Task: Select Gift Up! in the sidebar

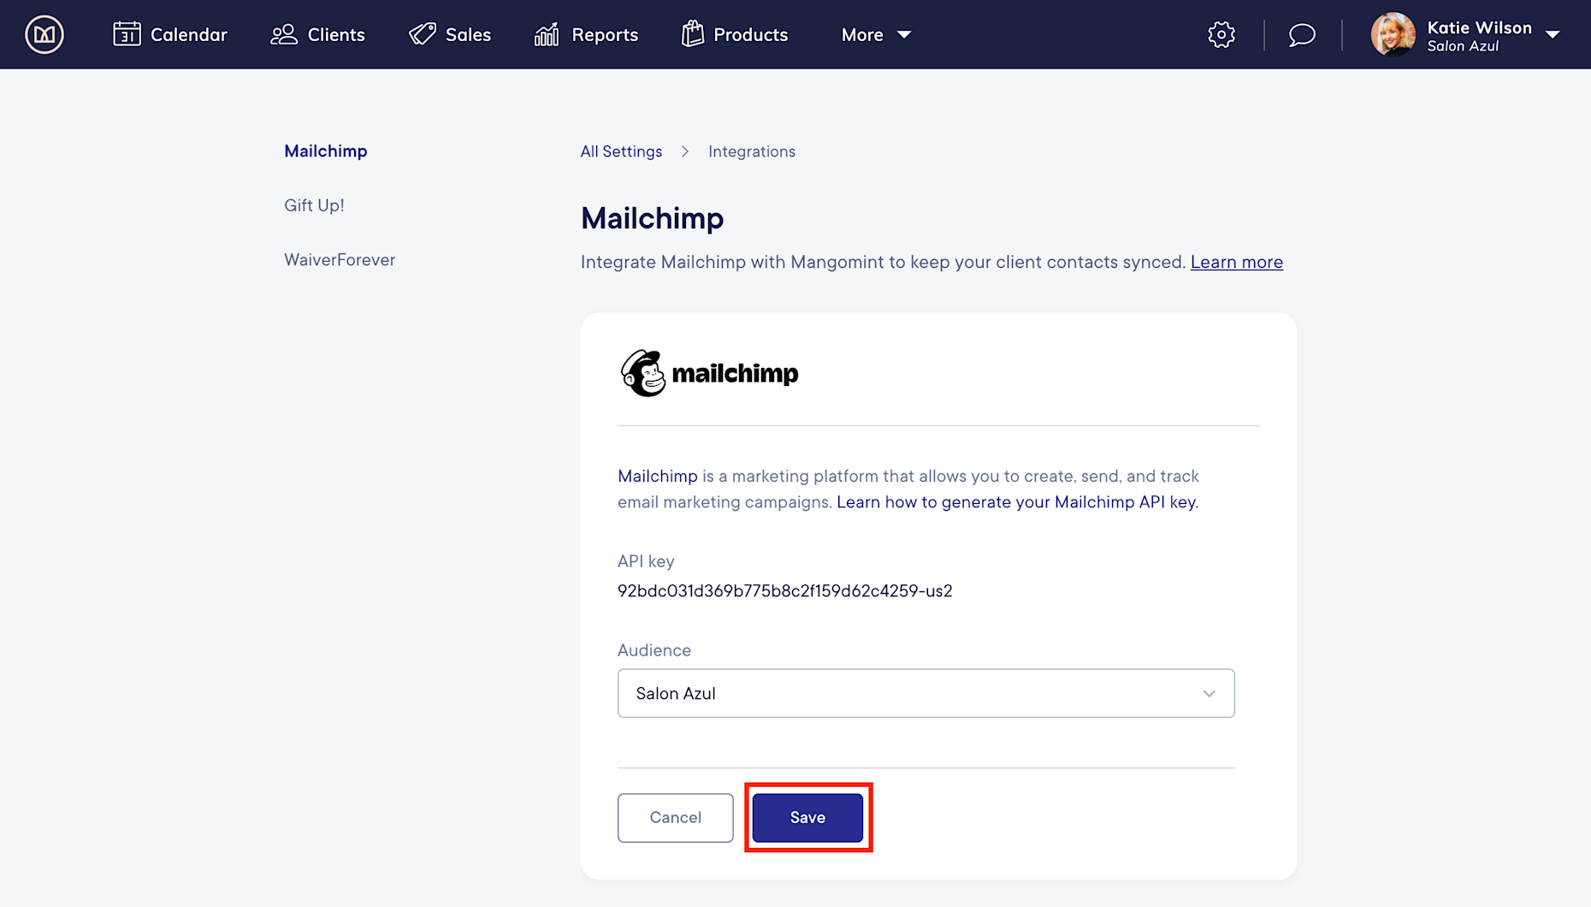Action: click(x=314, y=205)
